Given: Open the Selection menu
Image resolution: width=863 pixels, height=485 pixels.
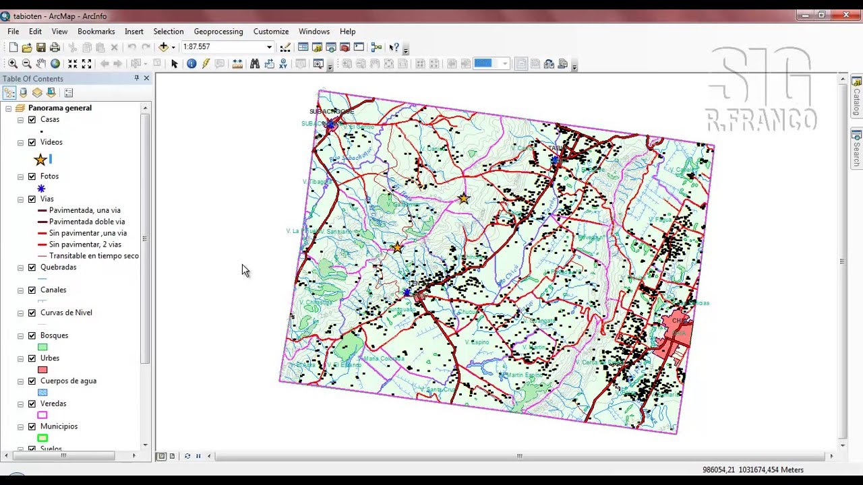Looking at the screenshot, I should 169,32.
